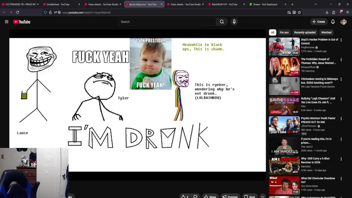
Task: Click the search magnifier button
Action: (x=222, y=22)
